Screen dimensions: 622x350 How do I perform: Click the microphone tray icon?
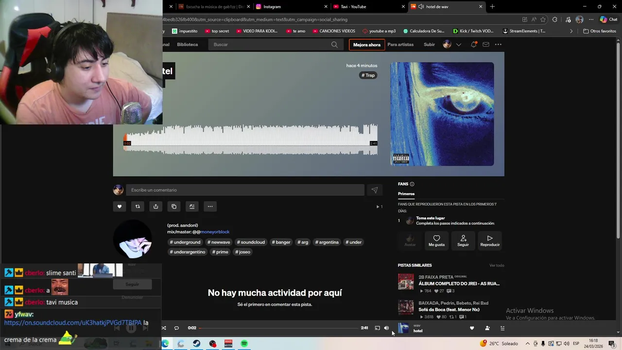tap(543, 344)
